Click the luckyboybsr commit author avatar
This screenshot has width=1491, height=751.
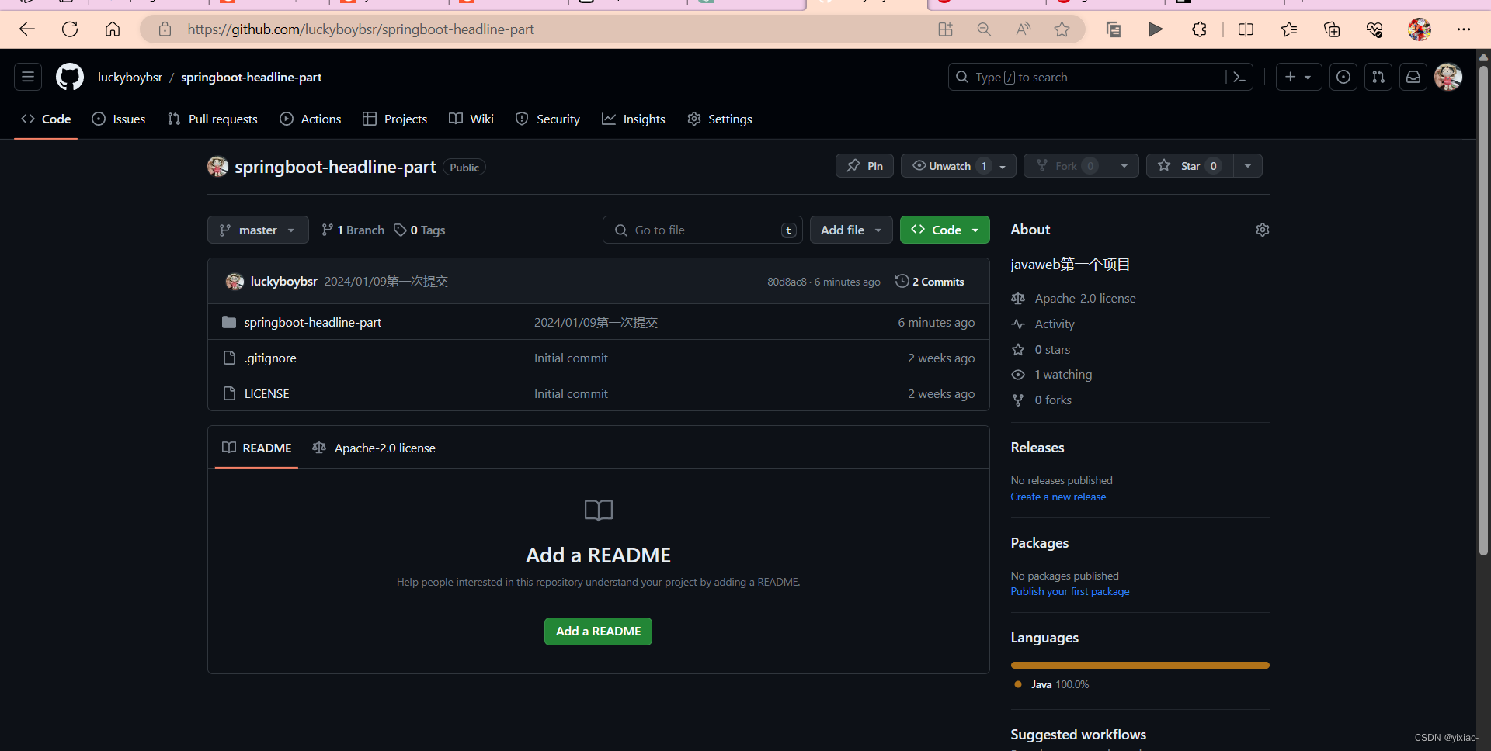tap(235, 282)
